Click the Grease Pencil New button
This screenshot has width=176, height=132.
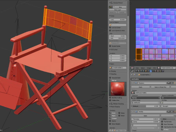[120, 7]
